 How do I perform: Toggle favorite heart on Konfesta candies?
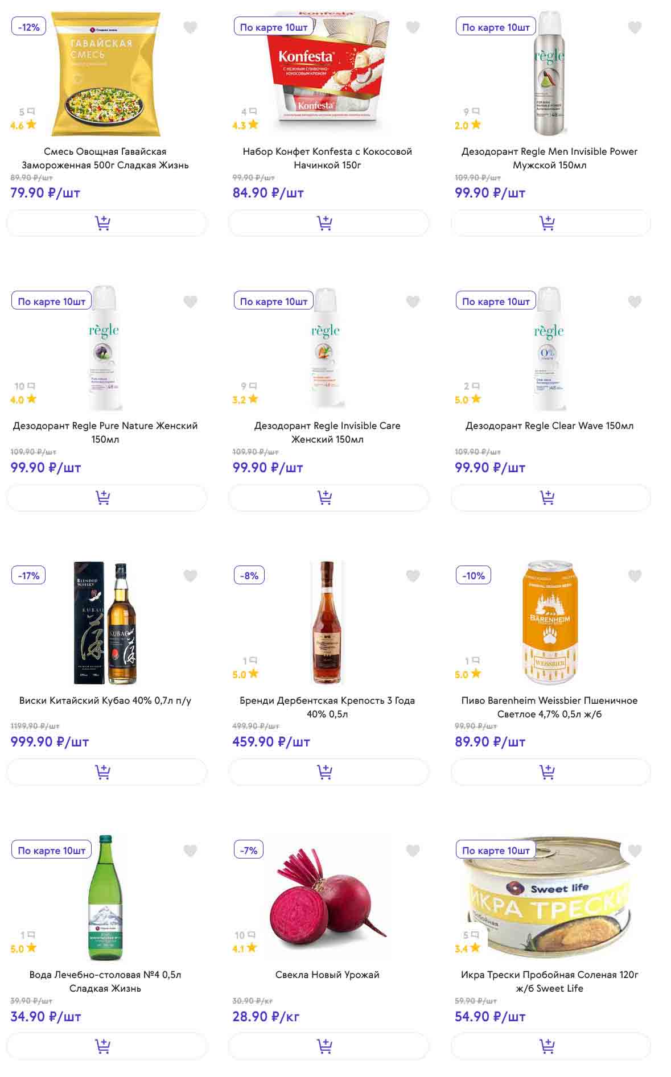tap(413, 27)
